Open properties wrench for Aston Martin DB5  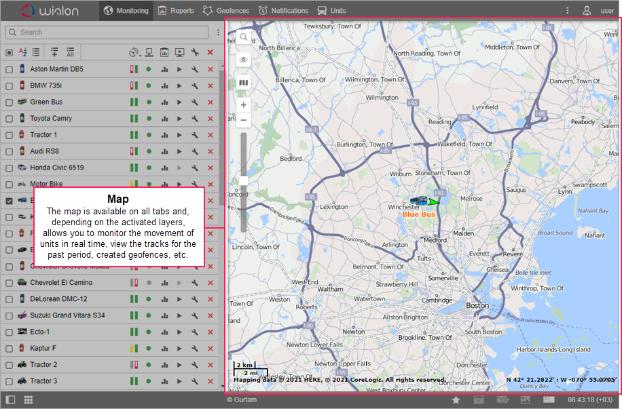pos(195,69)
